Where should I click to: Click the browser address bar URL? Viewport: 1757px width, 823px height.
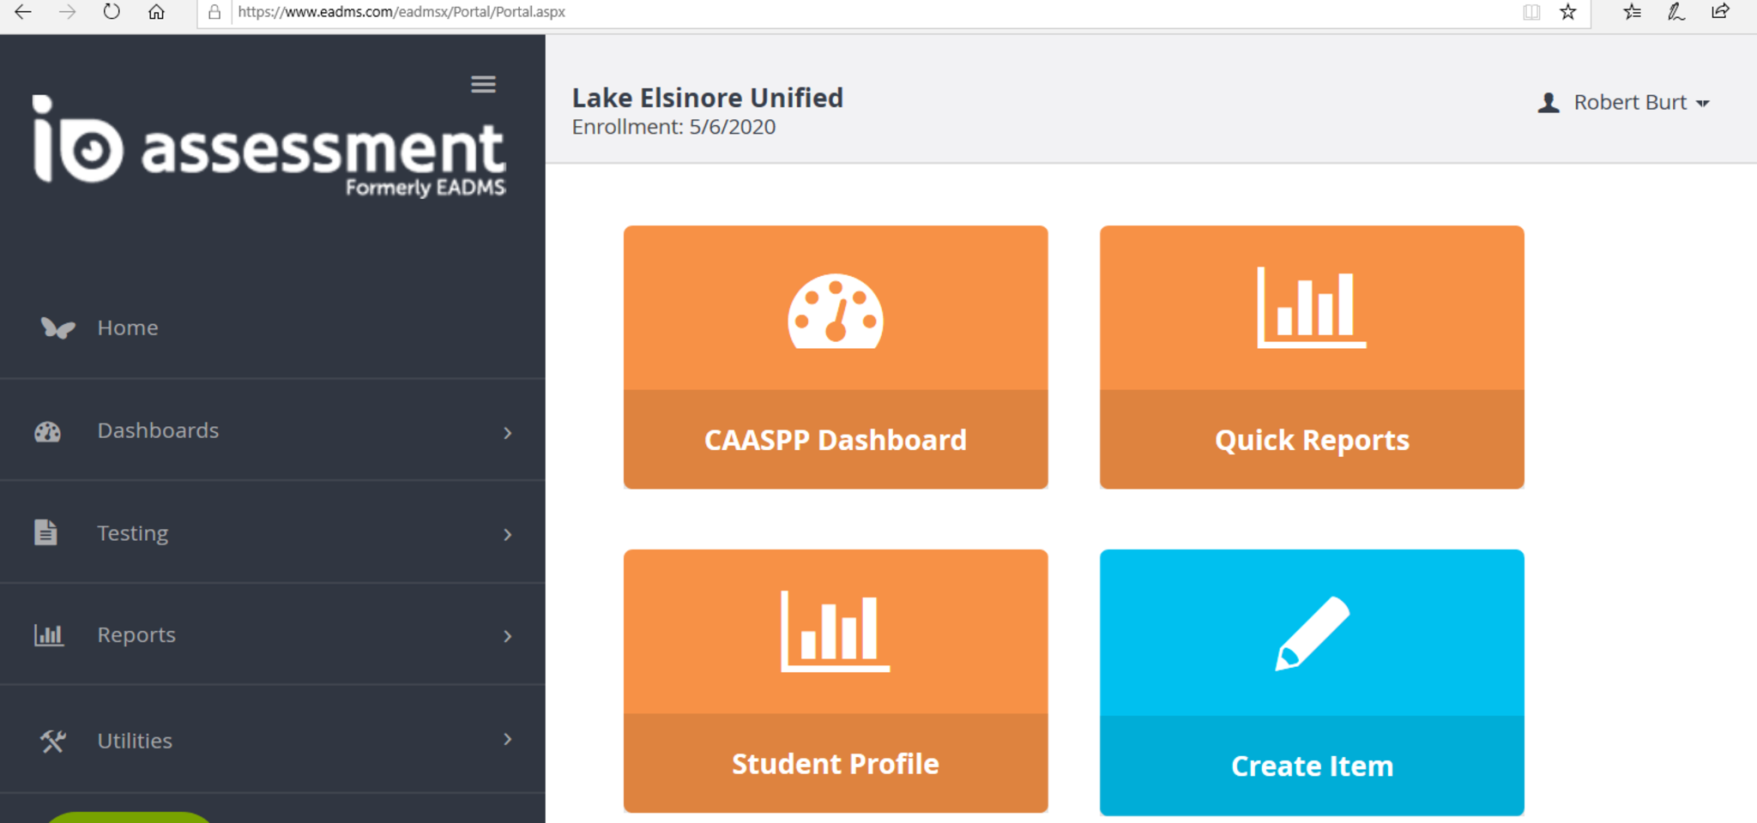coord(402,12)
